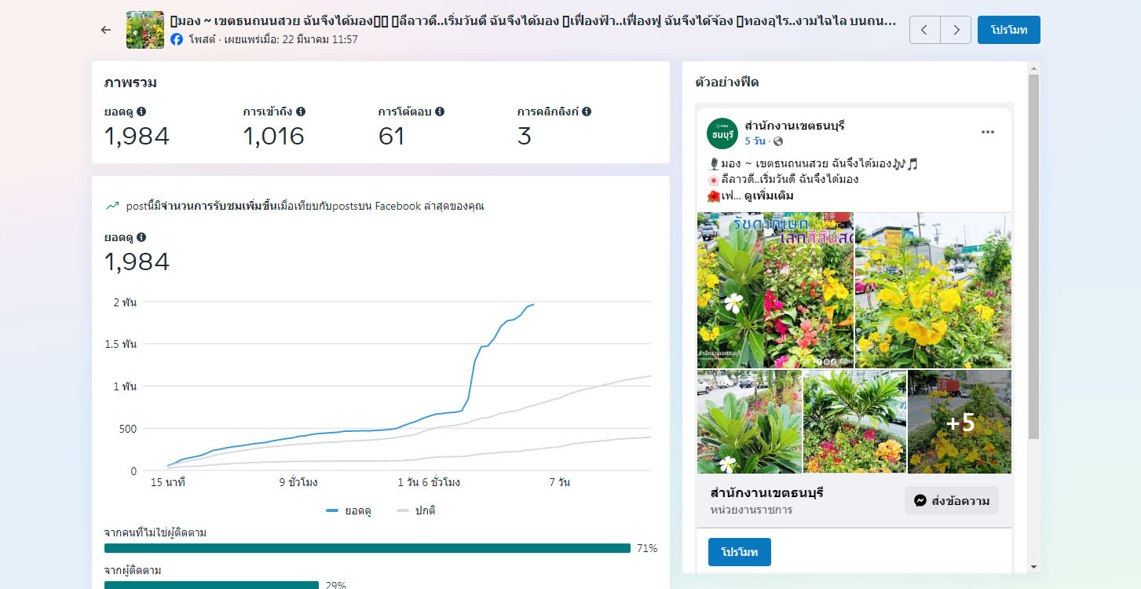Click the 1 วัน 6 ชั่วโมง axis label
Viewport: 1141px width, 589px height.
pos(429,482)
